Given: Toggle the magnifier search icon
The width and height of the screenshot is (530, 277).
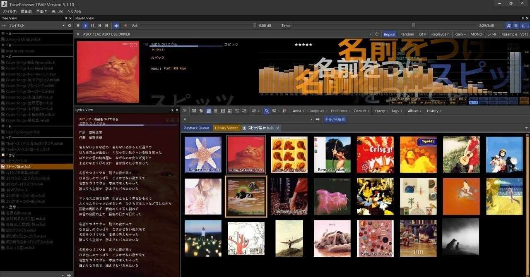Looking at the screenshot, I should [x=267, y=111].
